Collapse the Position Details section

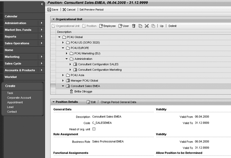[54, 102]
